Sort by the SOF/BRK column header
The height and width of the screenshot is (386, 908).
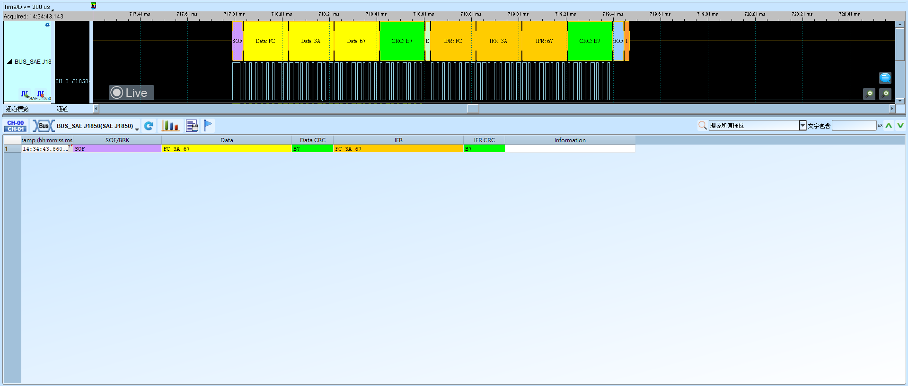tap(117, 140)
